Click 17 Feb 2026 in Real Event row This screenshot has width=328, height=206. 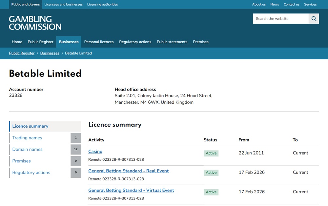click(x=252, y=172)
